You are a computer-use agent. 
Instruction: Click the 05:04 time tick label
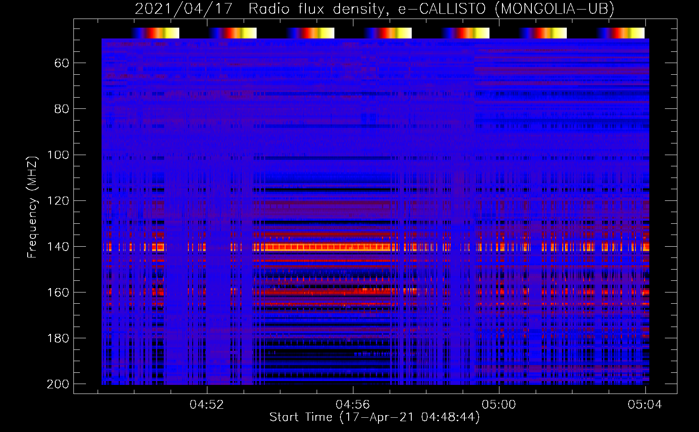tap(645, 404)
